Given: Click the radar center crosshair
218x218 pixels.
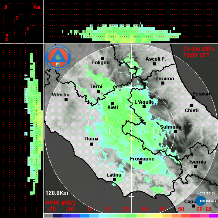Looking at the screenshot, I should click(131, 131).
